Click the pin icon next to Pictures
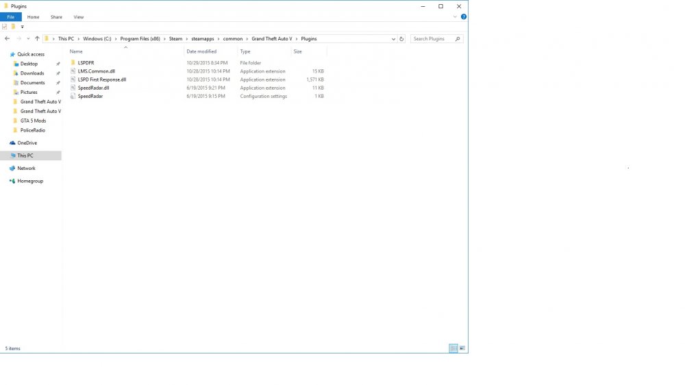Viewport: 685px width, 385px height. pyautogui.click(x=58, y=92)
